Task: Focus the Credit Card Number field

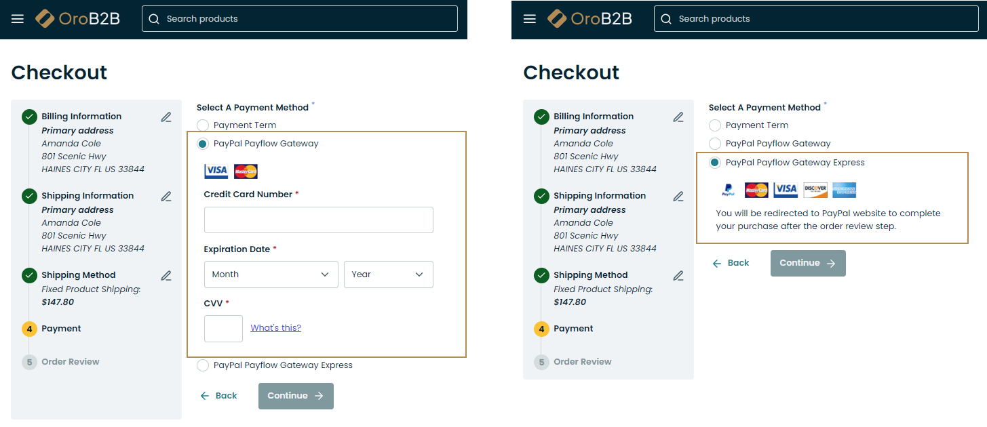Action: click(318, 220)
